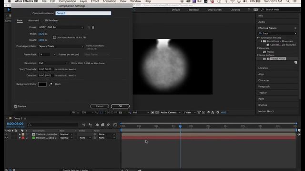Click the Texture tornado layer source icon

(33, 134)
